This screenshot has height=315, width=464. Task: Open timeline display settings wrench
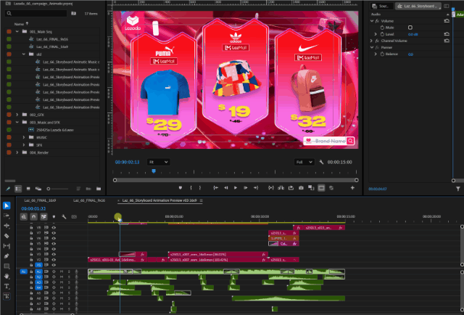coord(64,217)
